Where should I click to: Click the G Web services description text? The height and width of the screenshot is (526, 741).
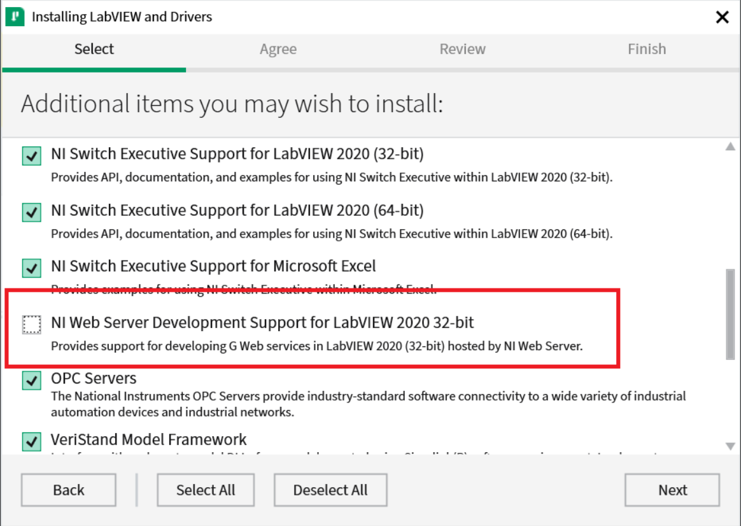point(317,346)
